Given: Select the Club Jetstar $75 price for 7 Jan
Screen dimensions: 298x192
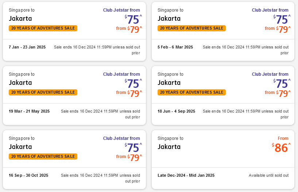Looking at the screenshot, I should 133,19.
